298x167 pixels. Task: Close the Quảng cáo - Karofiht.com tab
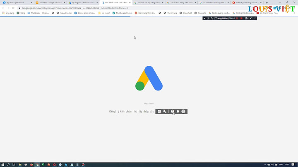pyautogui.click(x=97, y=2)
